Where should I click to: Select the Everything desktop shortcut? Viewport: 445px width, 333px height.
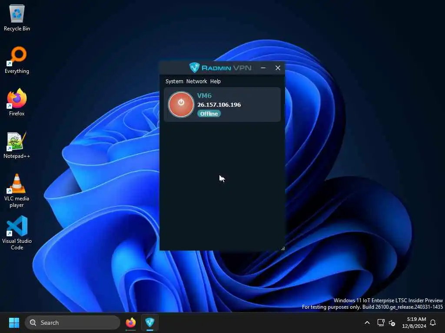pyautogui.click(x=17, y=60)
